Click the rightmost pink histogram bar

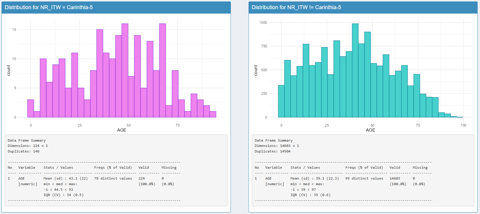point(213,114)
